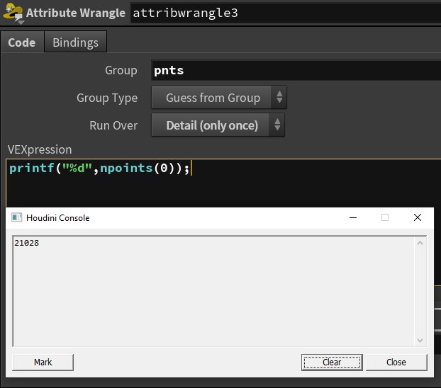Click the Houdini Console window icon
The image size is (441, 388).
click(x=16, y=217)
